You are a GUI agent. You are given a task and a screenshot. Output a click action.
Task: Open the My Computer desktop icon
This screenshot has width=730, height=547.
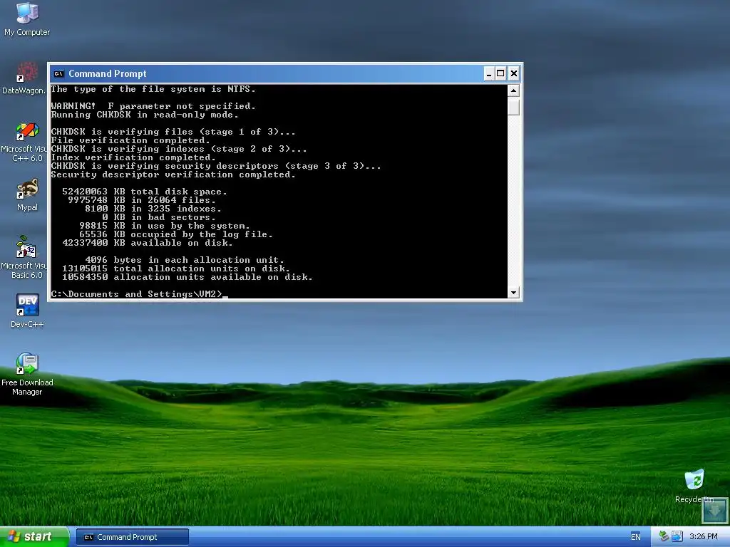(27, 19)
